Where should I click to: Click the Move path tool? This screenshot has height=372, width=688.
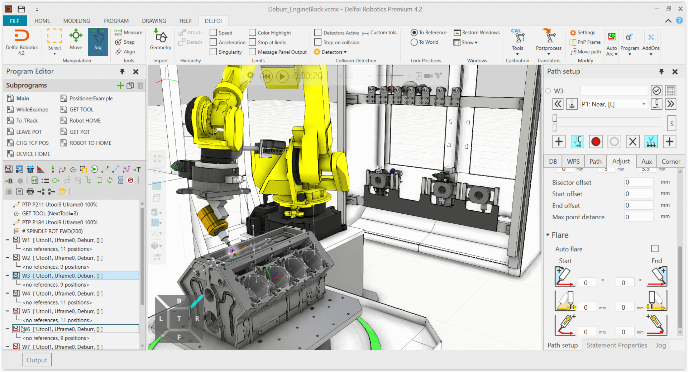(585, 52)
